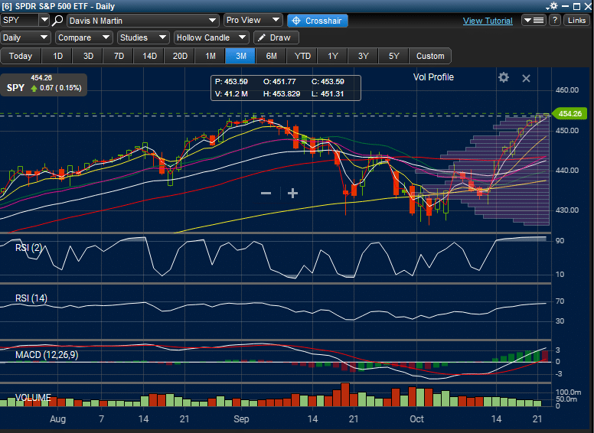The width and height of the screenshot is (594, 433).
Task: Select the Today time range tab
Action: [21, 56]
